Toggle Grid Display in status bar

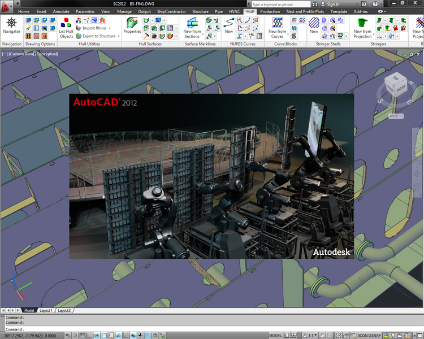click(x=82, y=336)
